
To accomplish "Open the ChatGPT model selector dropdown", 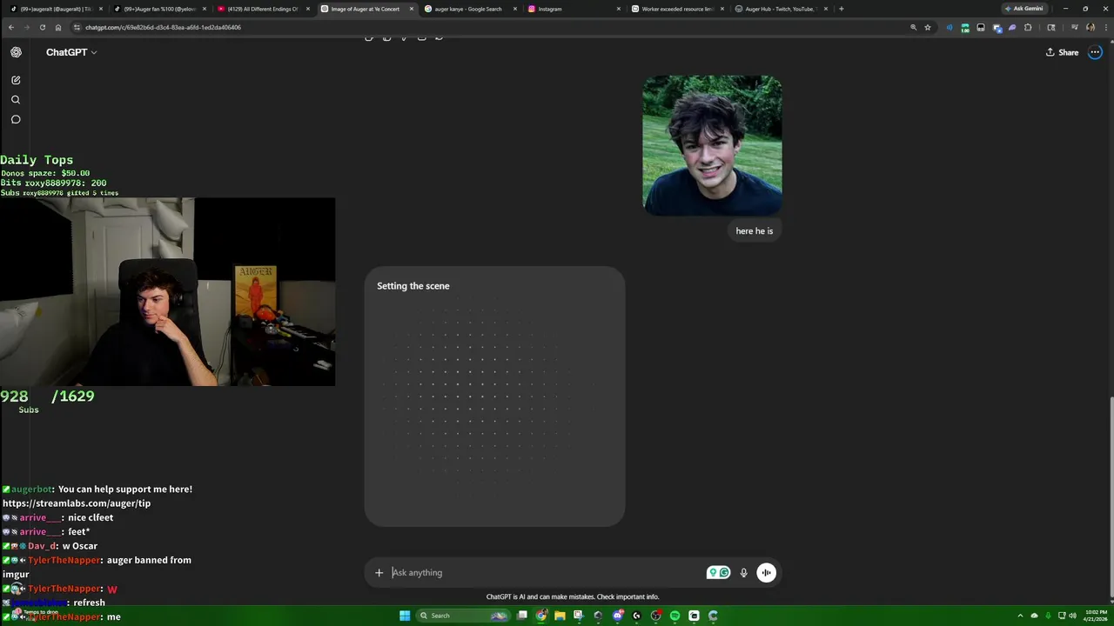I will tap(71, 52).
